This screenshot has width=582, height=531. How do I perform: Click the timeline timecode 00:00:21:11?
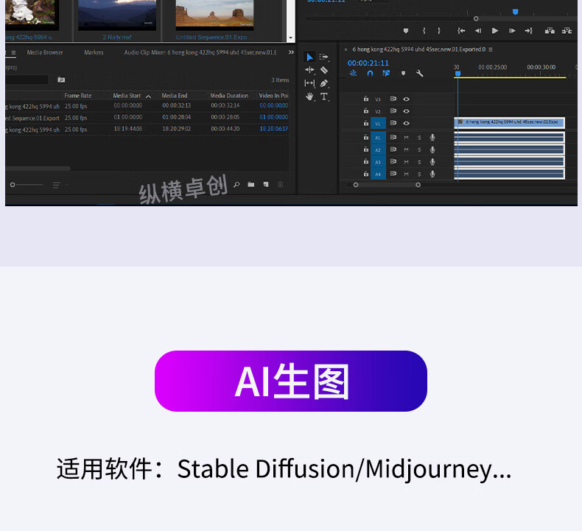pyautogui.click(x=368, y=63)
